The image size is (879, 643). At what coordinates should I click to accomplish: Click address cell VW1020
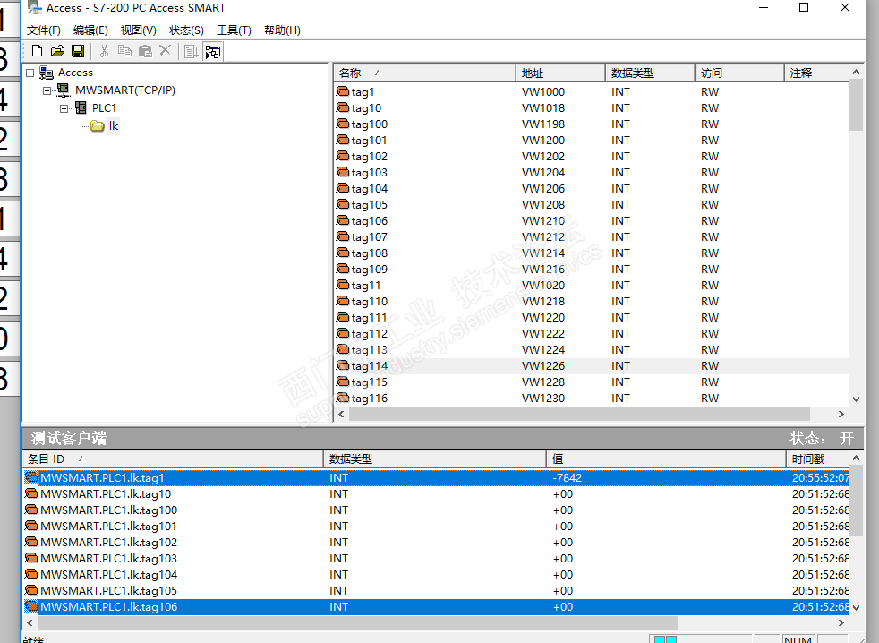pyautogui.click(x=543, y=285)
